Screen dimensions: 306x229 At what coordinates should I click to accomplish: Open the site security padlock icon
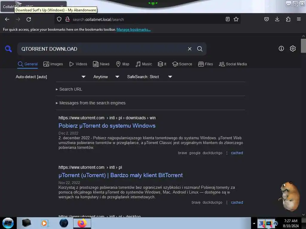[x=68, y=19]
